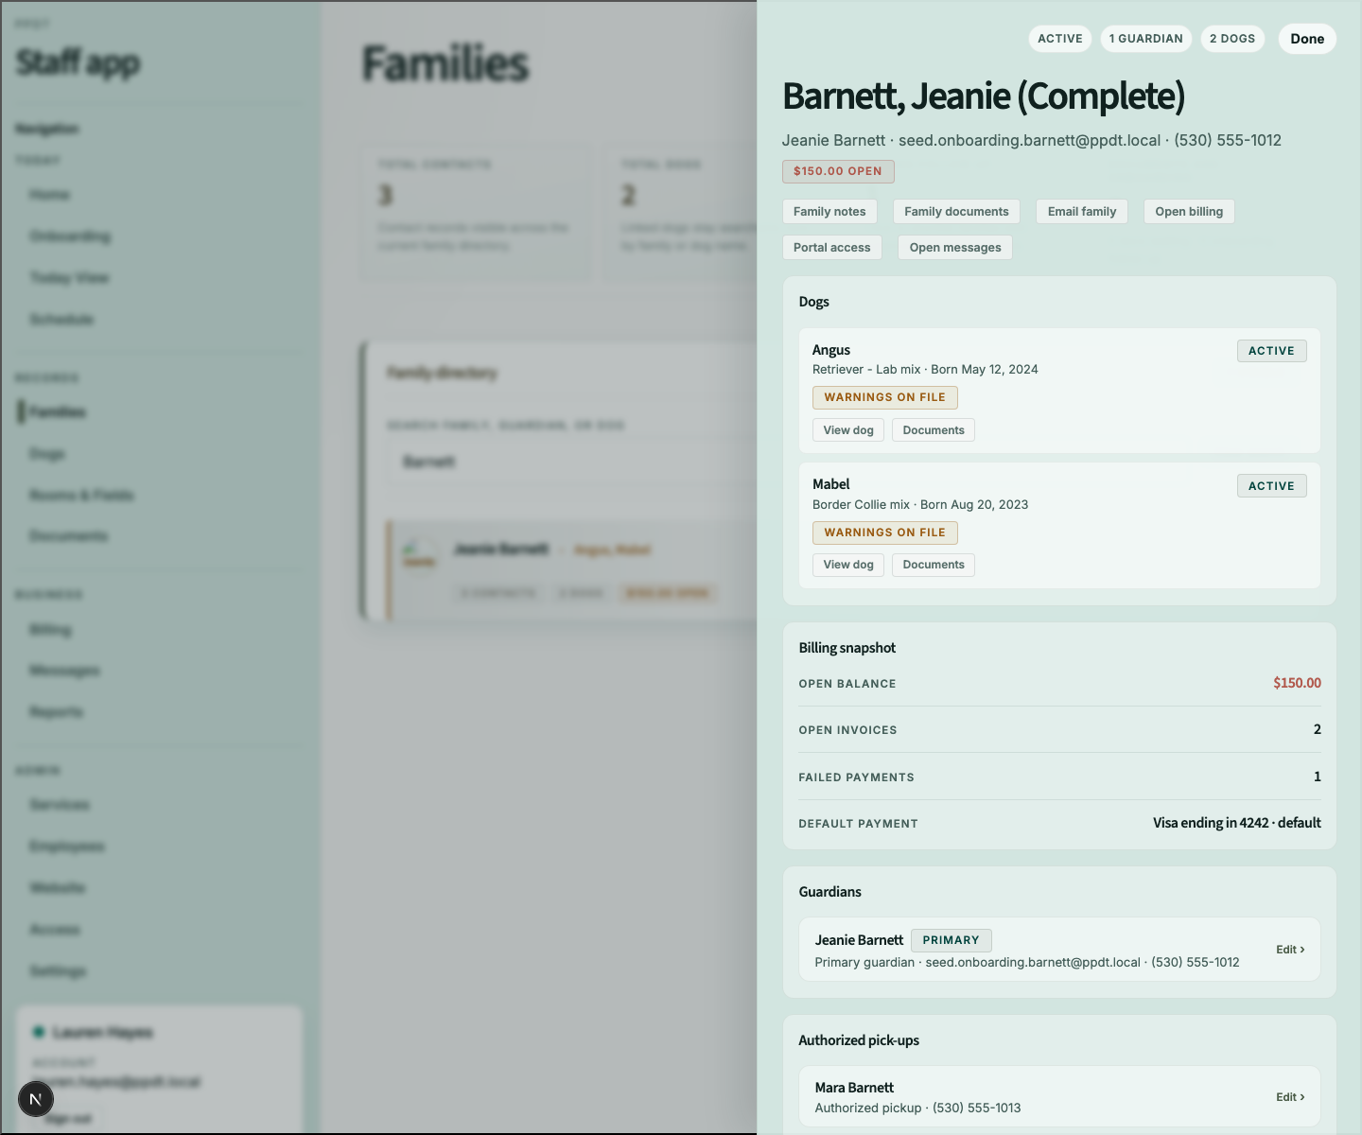Open Dogs in sidebar
This screenshot has height=1135, width=1362.
click(47, 454)
